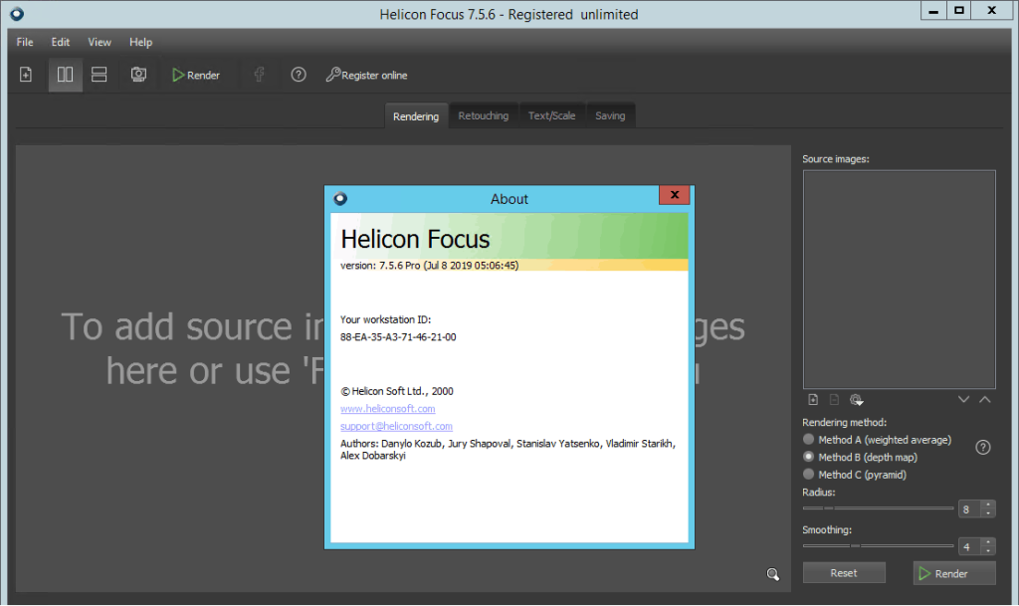Switch to the Saving tab
1019x606 pixels.
[610, 115]
